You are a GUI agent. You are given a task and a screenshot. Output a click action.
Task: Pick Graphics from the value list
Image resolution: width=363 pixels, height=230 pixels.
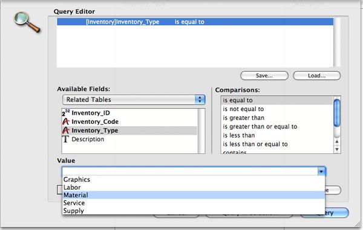pos(194,179)
